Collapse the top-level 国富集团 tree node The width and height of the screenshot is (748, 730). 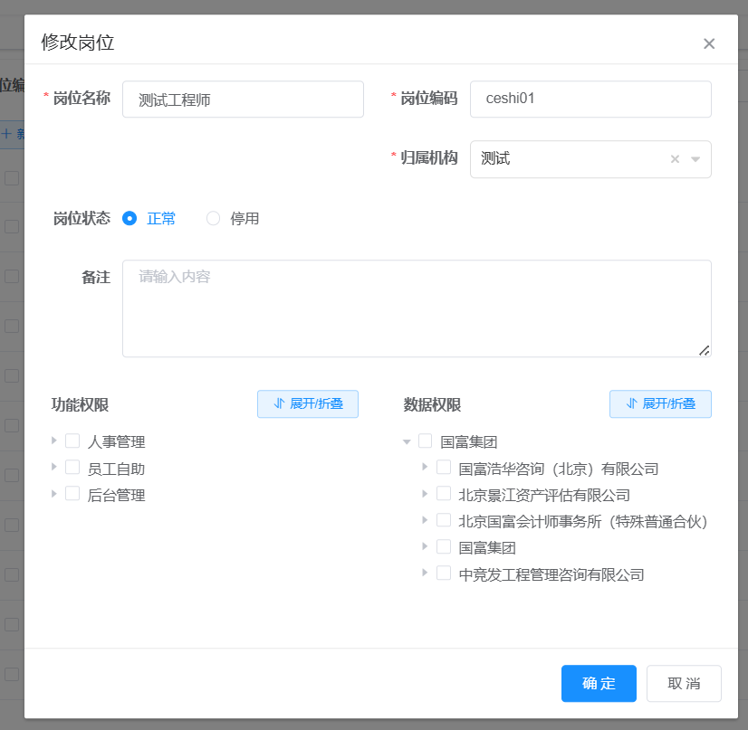[x=408, y=442]
